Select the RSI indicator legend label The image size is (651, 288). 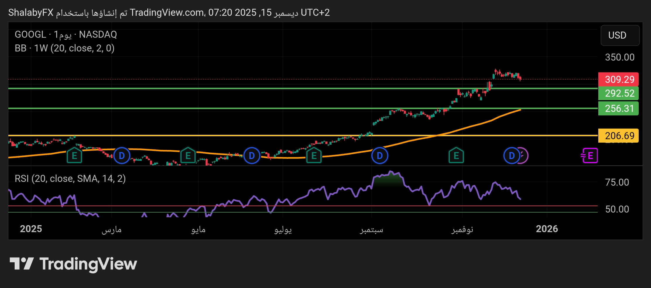[70, 178]
